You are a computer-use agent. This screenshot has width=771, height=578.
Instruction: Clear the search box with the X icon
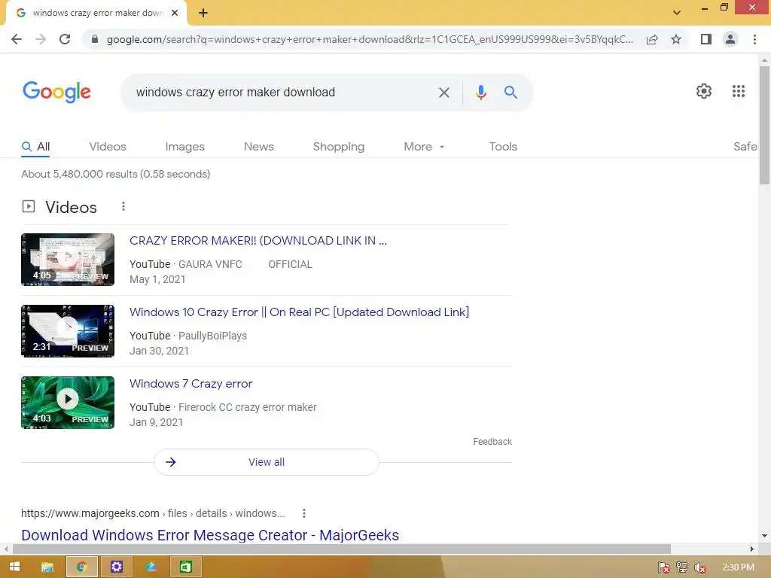(x=443, y=93)
